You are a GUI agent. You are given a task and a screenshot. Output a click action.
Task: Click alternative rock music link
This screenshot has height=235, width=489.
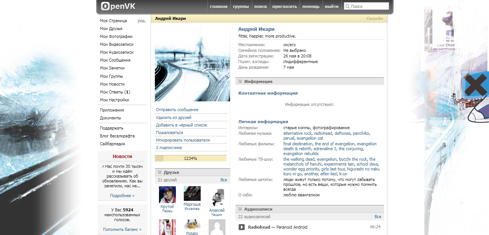point(297,133)
